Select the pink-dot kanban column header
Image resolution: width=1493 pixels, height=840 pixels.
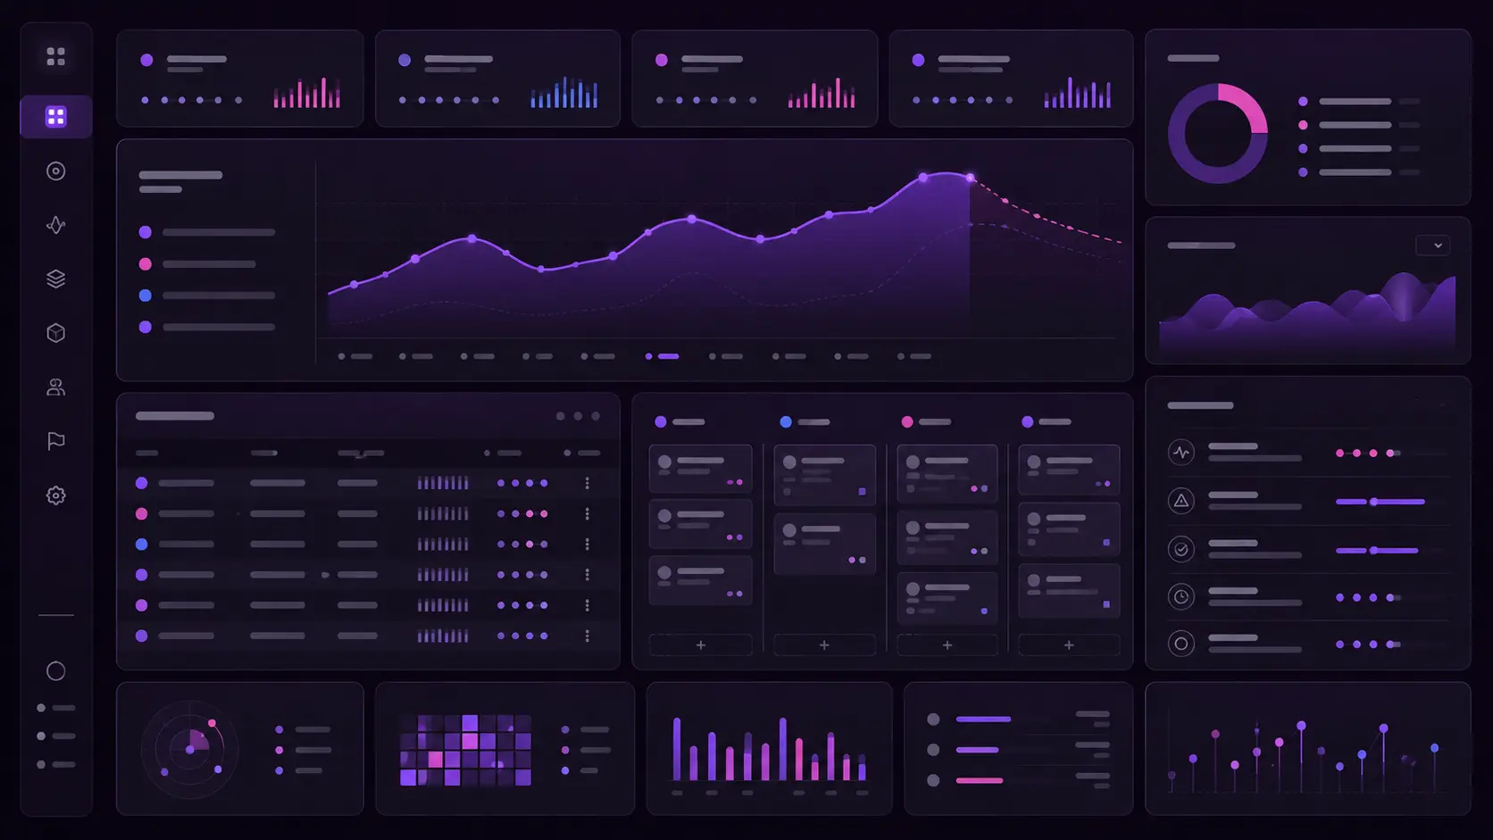926,421
